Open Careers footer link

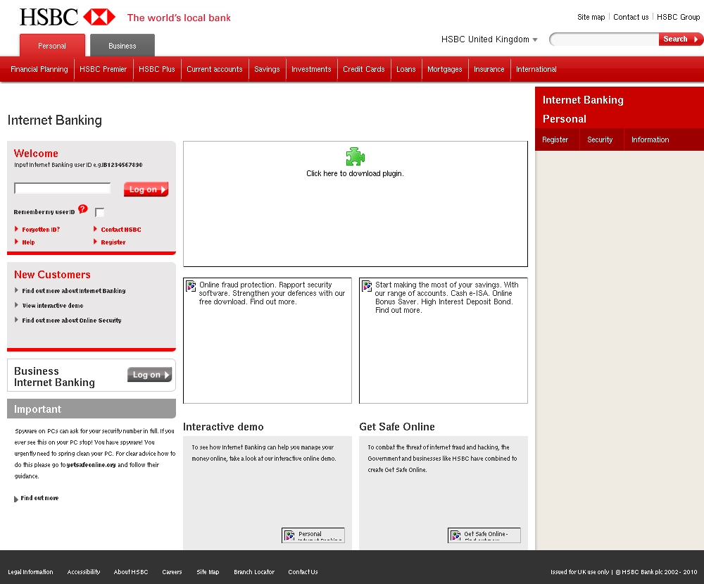click(x=172, y=572)
